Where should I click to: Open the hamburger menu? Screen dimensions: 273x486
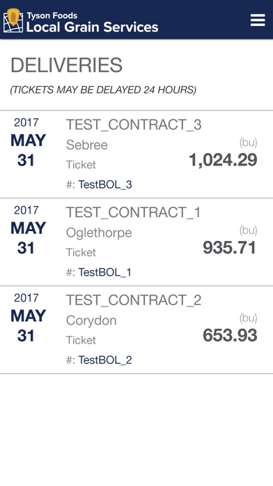click(258, 20)
